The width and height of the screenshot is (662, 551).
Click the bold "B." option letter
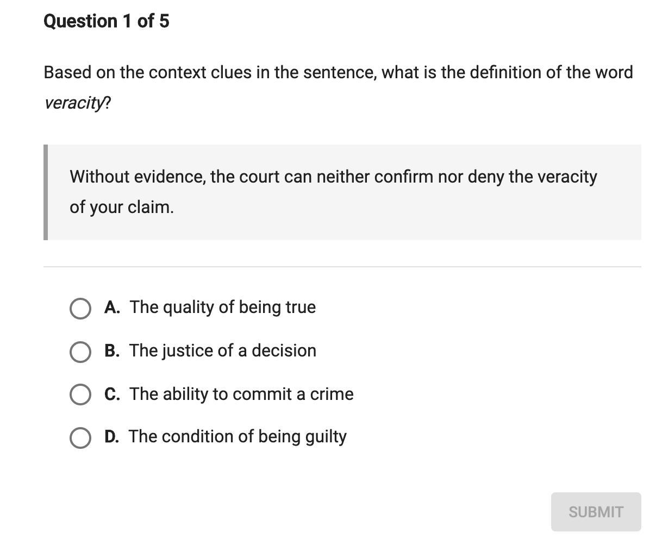(112, 350)
